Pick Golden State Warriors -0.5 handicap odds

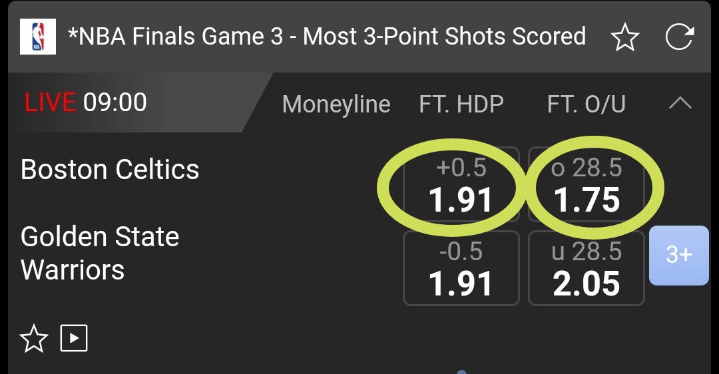461,268
